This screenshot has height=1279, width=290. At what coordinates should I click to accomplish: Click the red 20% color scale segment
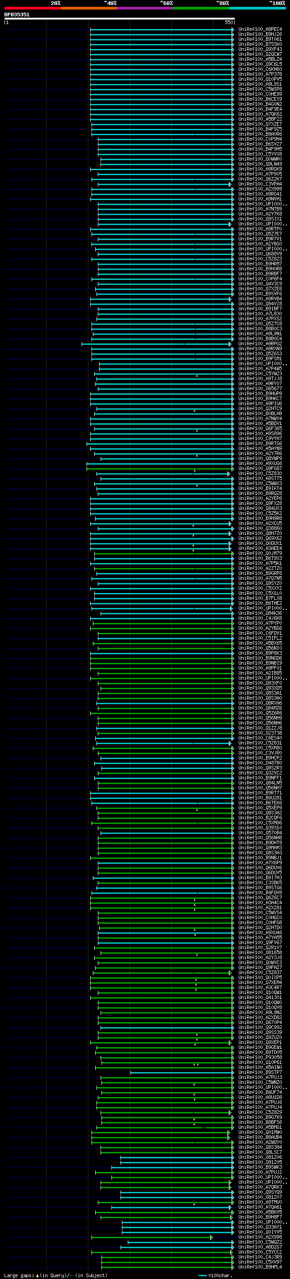[32, 8]
